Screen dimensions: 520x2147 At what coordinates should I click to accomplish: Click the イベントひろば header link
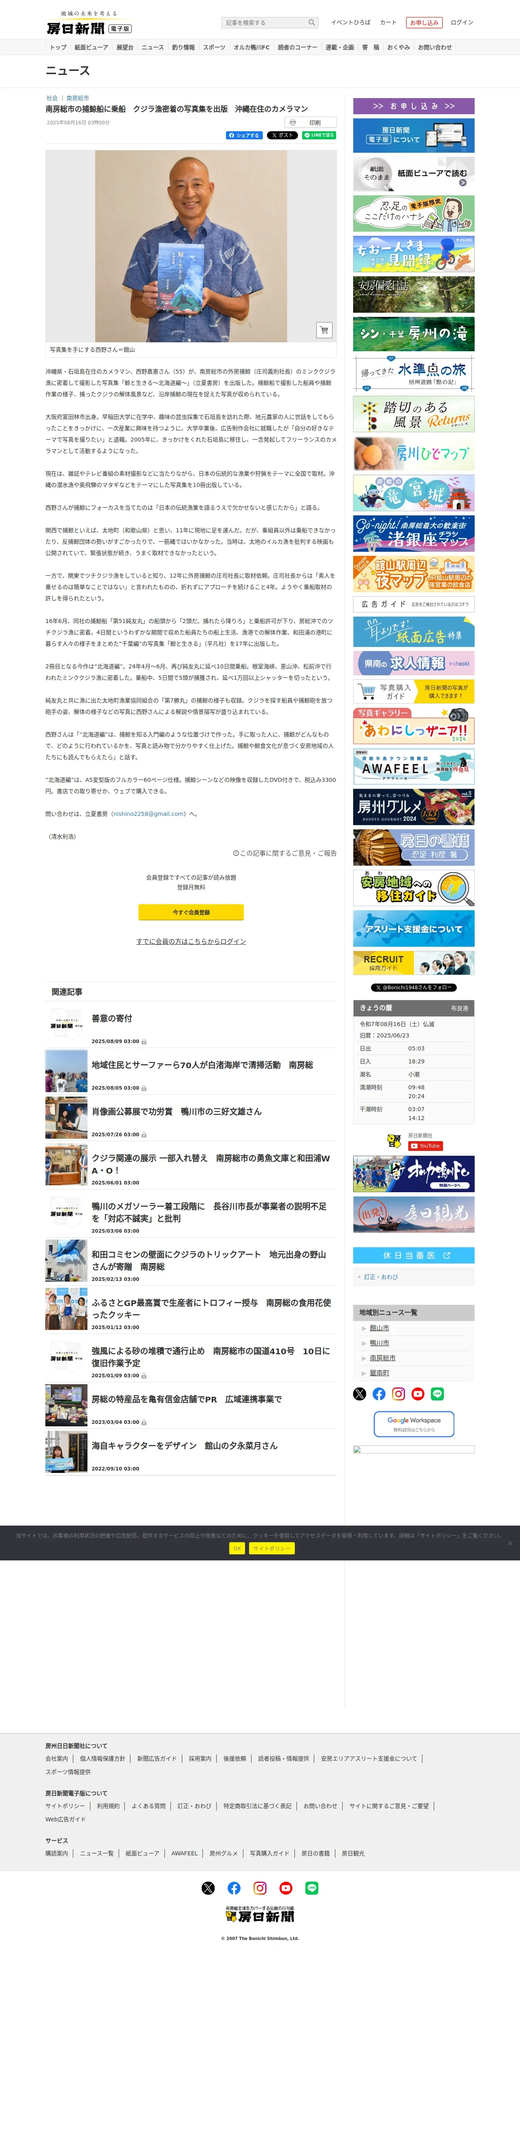[351, 23]
